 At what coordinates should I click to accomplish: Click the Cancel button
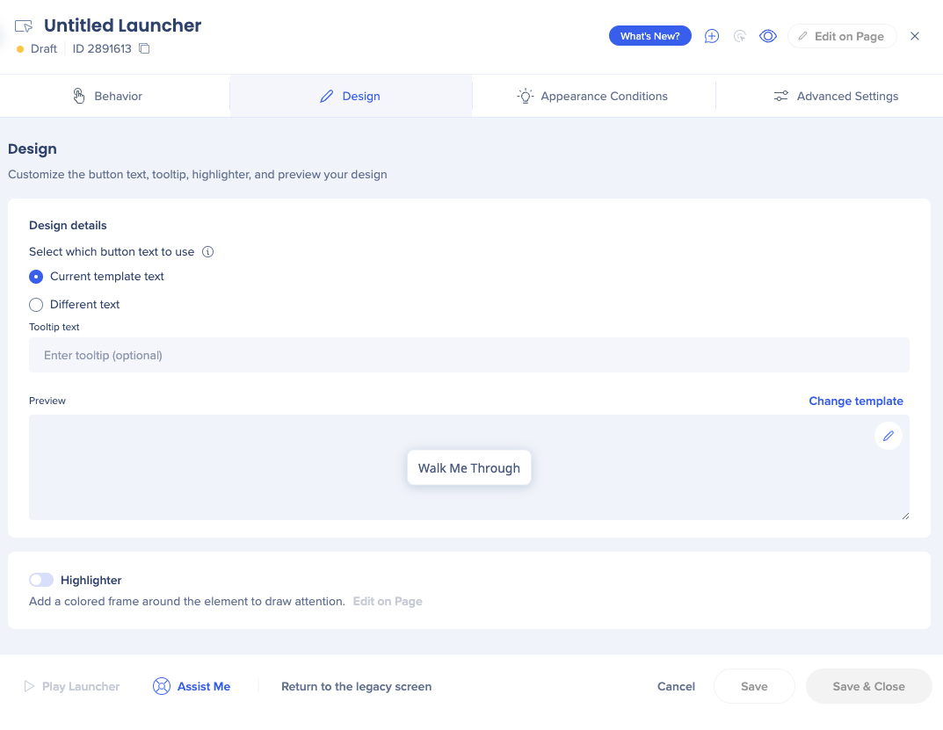point(676,687)
